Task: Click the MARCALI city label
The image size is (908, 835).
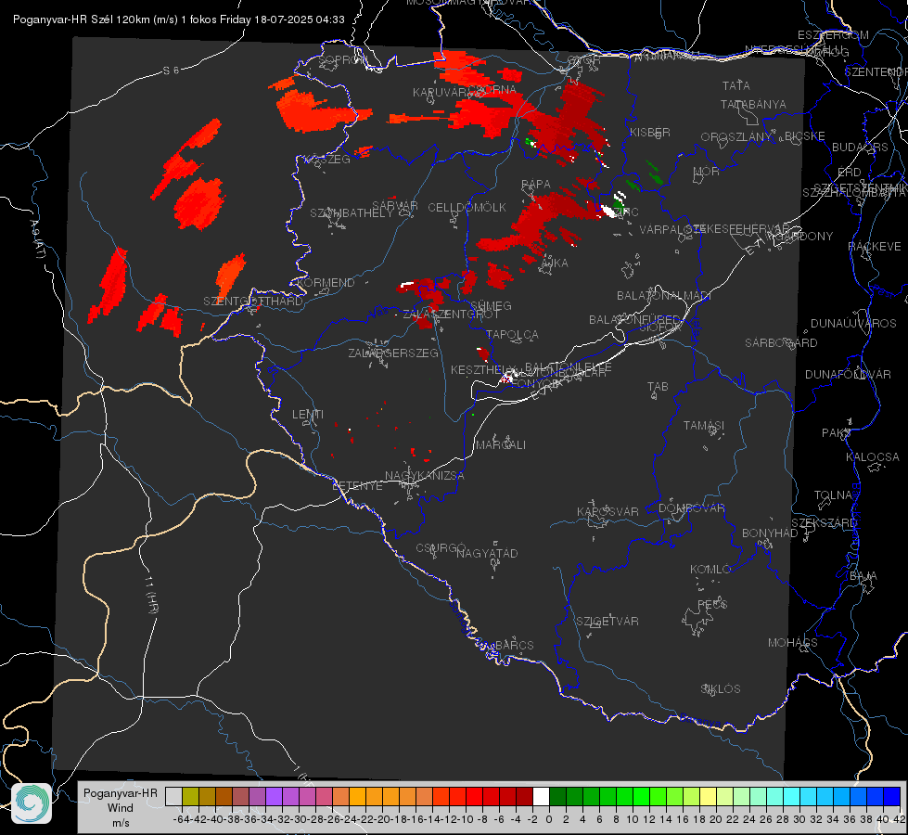Action: 500,445
